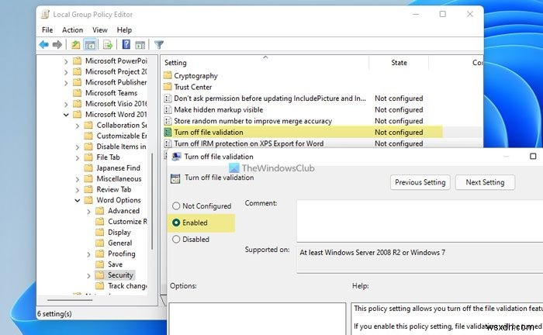Click the policy dialog title bar icon
This screenshot has width=543, height=335.
pyautogui.click(x=176, y=157)
